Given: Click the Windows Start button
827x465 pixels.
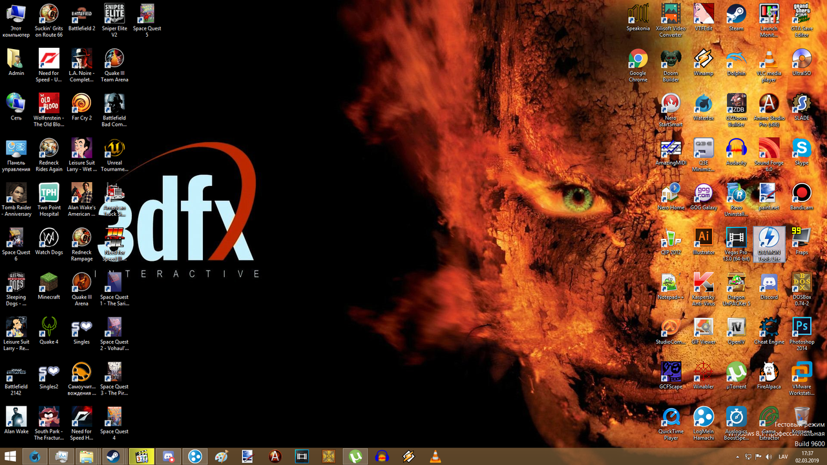Looking at the screenshot, I should [11, 456].
